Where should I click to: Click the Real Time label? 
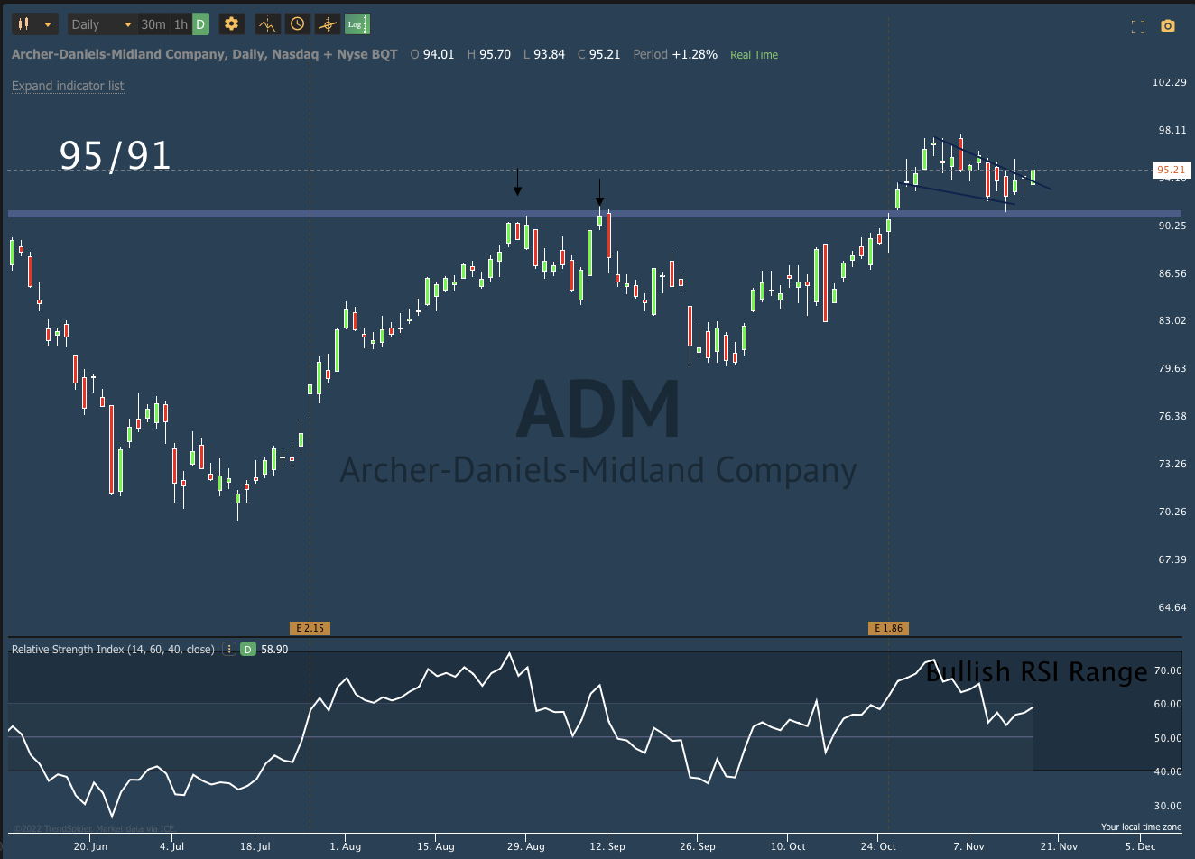coord(754,54)
